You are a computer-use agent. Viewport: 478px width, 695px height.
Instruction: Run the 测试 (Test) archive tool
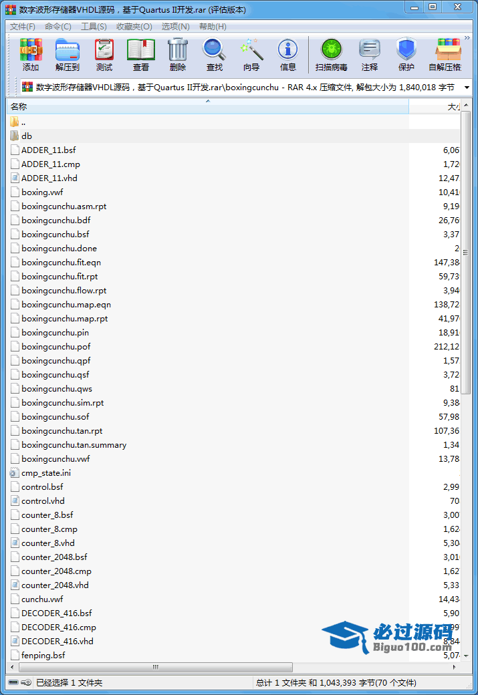[x=104, y=55]
